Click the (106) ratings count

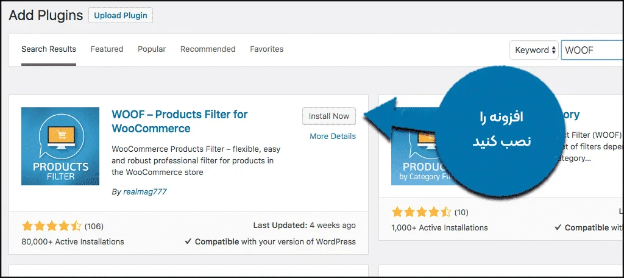(x=94, y=227)
